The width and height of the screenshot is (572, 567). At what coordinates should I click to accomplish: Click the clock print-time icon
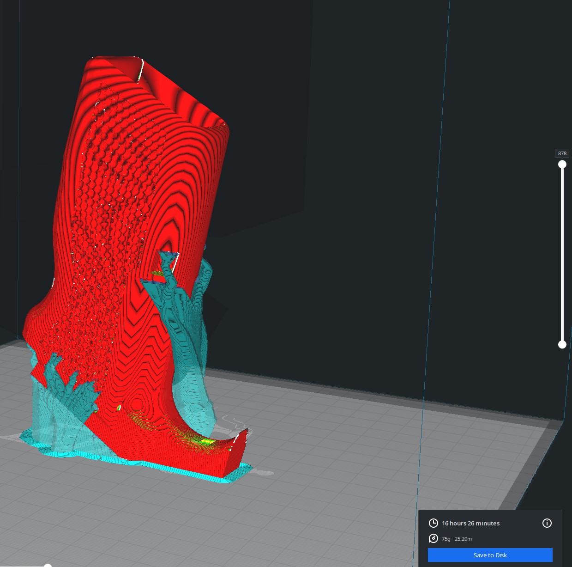(x=433, y=523)
